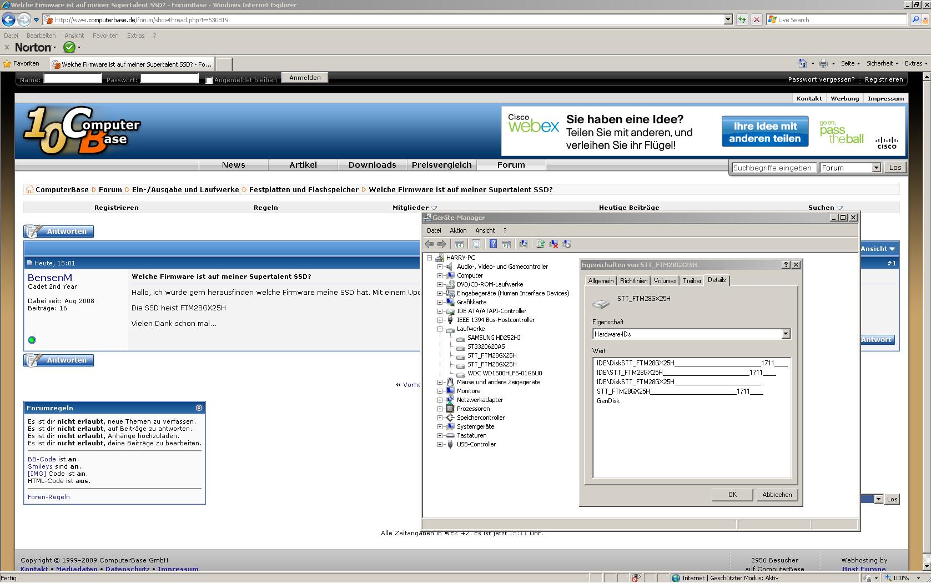Image resolution: width=931 pixels, height=583 pixels.
Task: Click Preisvergleich in site navigation
Action: pos(442,165)
